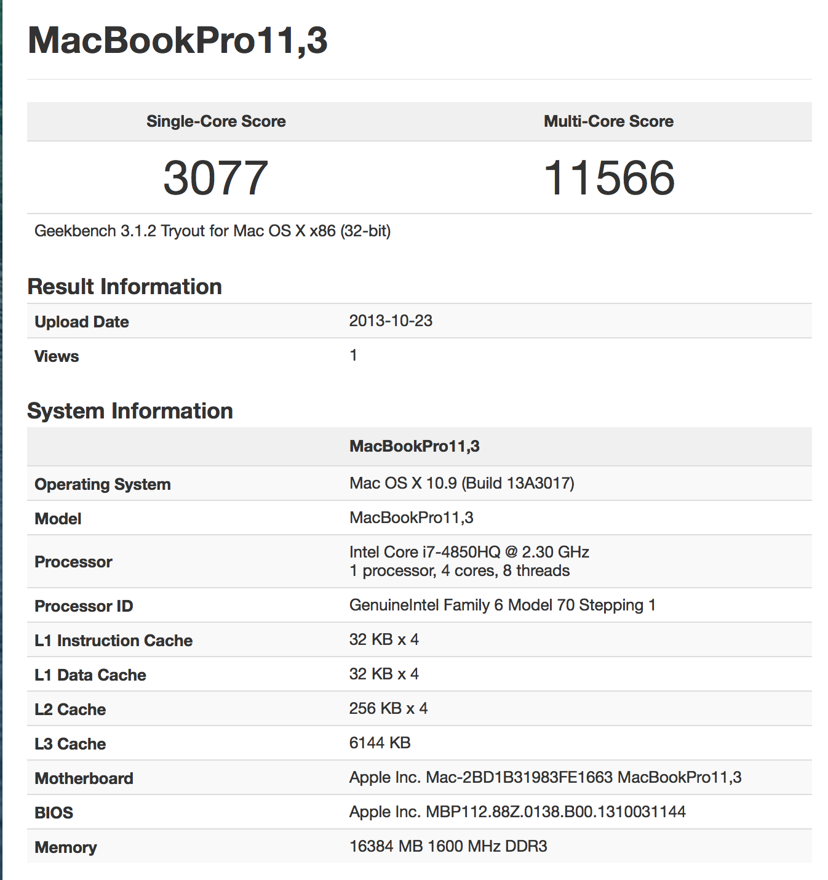
Task: Click the Views label
Action: coord(57,356)
